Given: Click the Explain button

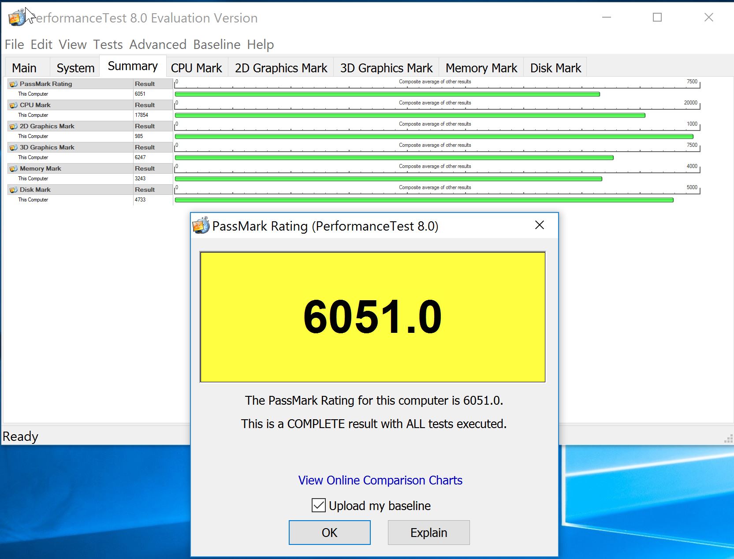Looking at the screenshot, I should [x=428, y=533].
